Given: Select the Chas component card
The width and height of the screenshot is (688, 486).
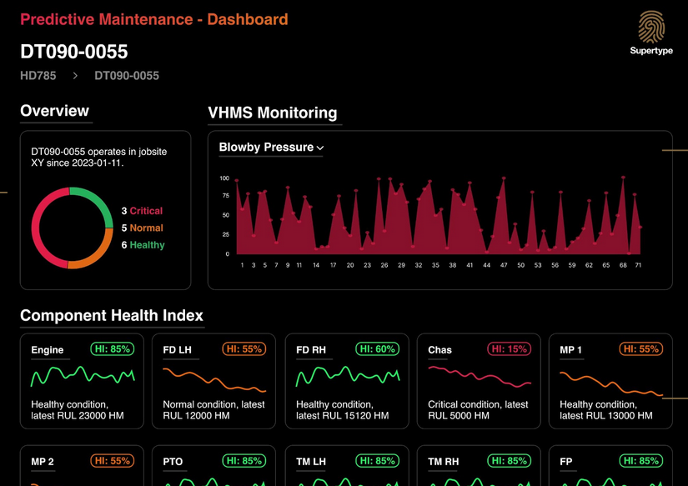Looking at the screenshot, I should coord(479,381).
